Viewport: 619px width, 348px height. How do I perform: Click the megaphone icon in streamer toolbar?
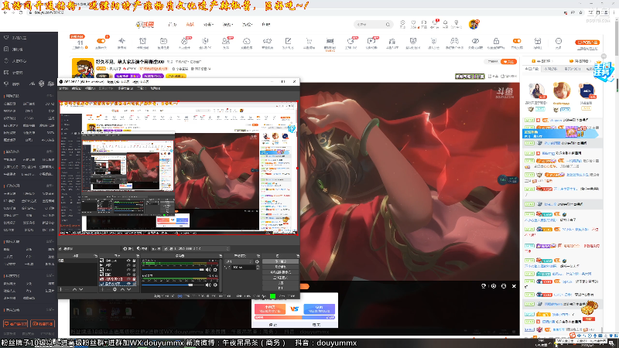(267, 41)
